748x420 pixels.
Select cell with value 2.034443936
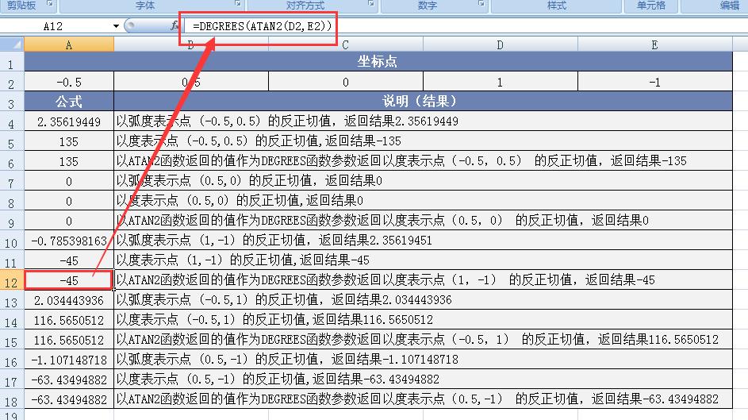69,300
